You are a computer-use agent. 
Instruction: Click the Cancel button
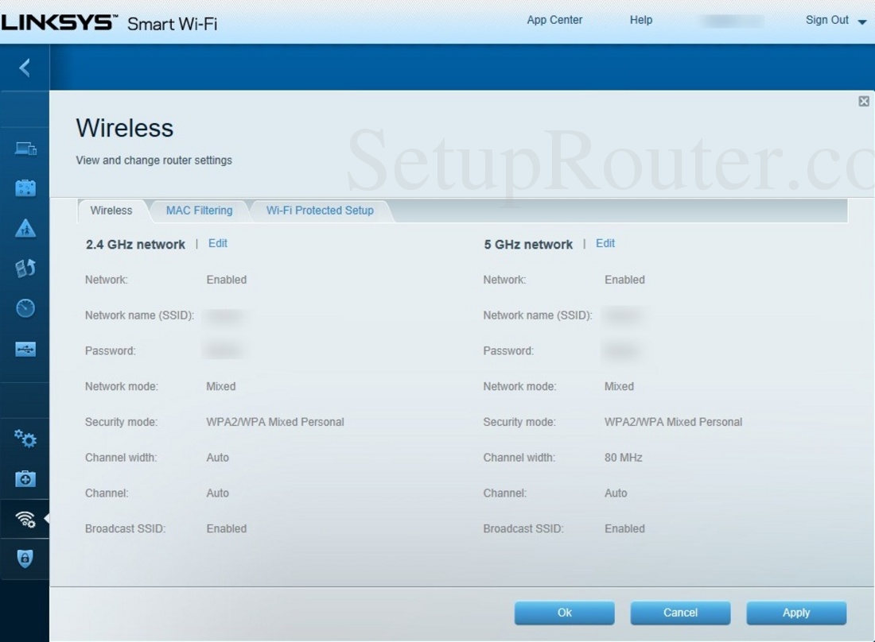click(681, 613)
